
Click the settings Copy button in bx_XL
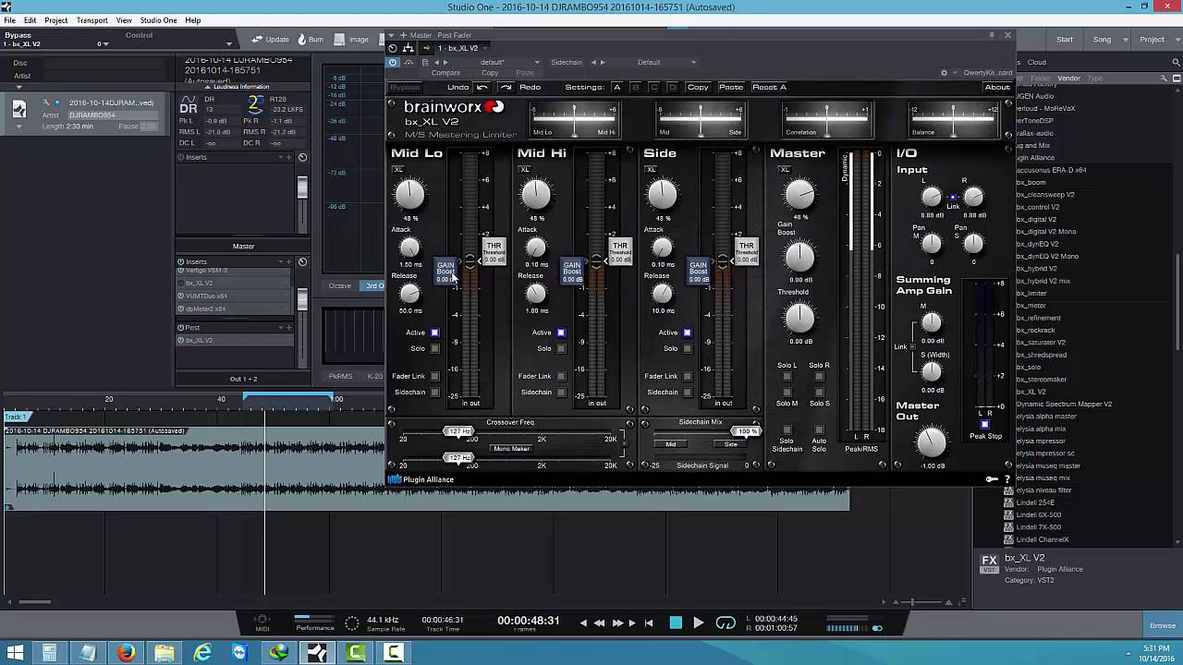click(x=698, y=87)
